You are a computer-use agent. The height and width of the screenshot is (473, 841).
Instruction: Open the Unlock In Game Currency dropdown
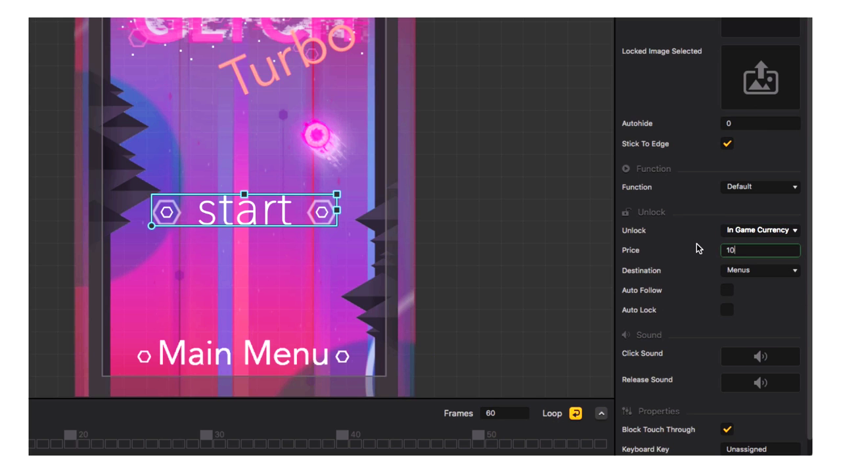(x=760, y=231)
